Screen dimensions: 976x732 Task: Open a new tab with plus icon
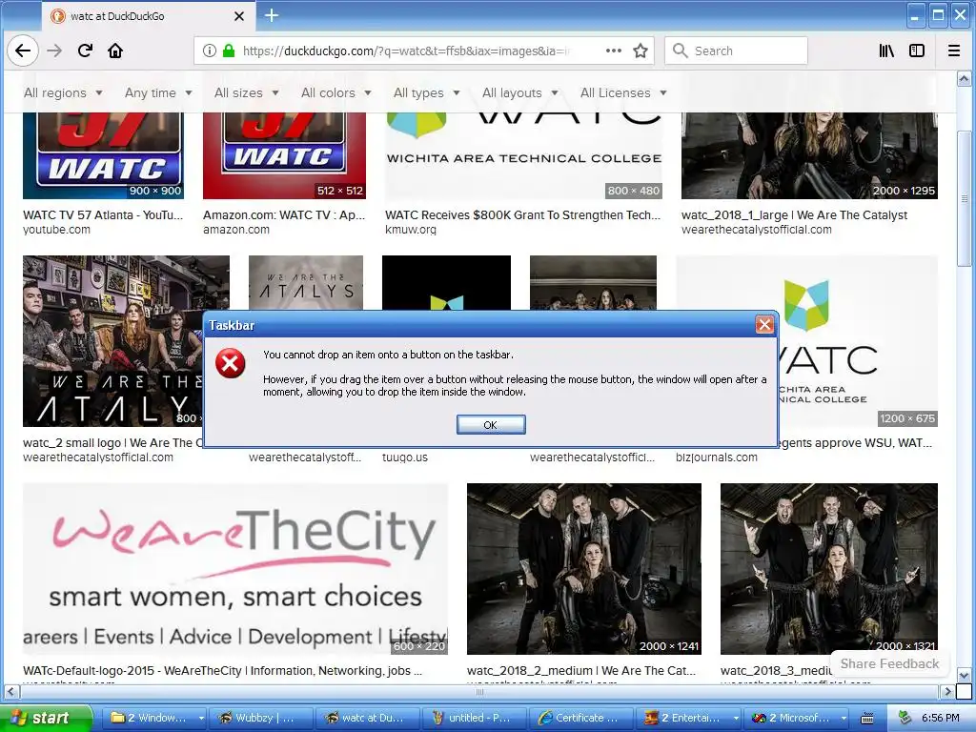pos(272,15)
